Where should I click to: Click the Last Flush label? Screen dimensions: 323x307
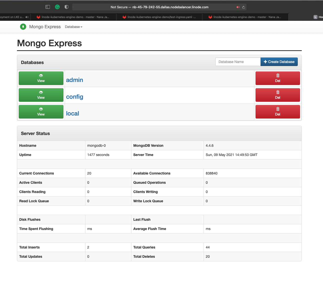pos(142,219)
